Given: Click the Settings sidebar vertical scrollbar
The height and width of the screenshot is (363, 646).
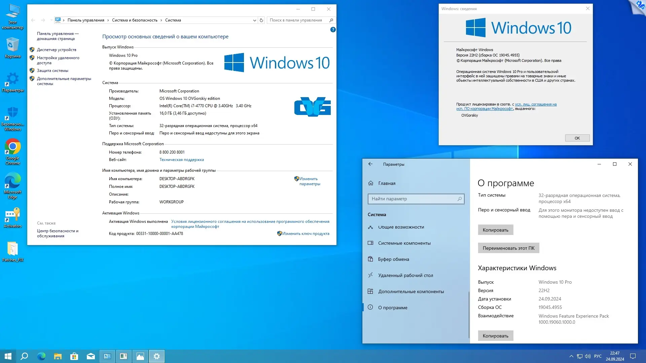Looking at the screenshot, I should coord(469,314).
